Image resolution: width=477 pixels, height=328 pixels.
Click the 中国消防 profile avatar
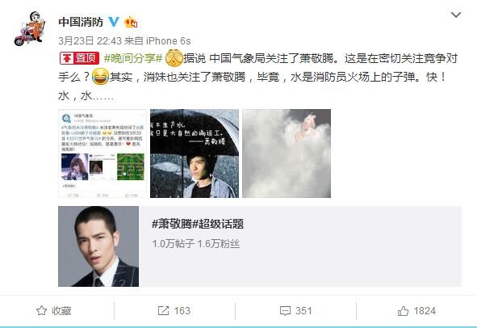point(30,28)
